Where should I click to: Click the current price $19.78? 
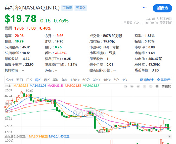tap(20, 19)
